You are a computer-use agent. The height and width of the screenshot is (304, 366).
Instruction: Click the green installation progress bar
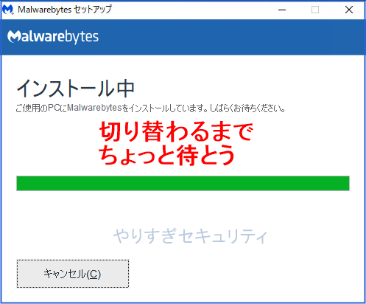183,183
